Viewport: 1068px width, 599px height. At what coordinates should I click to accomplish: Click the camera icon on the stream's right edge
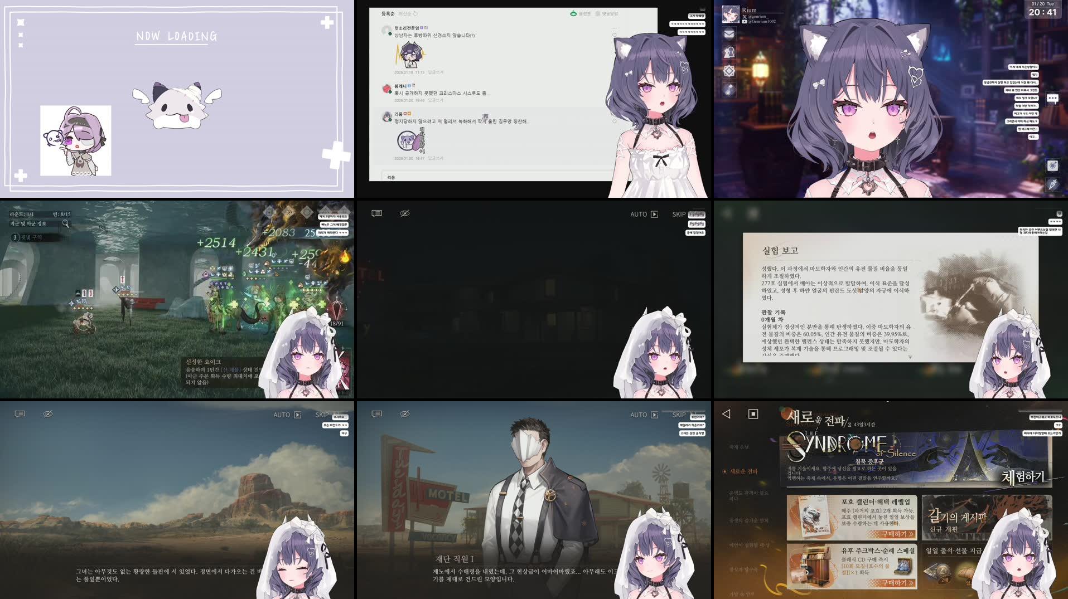1052,165
